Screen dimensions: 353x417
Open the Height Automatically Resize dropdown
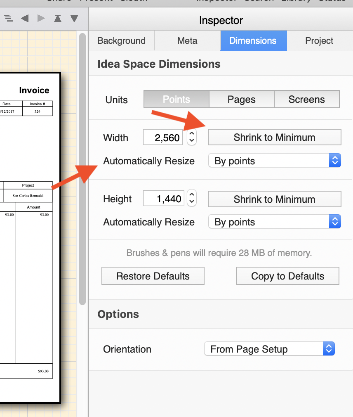coord(274,222)
